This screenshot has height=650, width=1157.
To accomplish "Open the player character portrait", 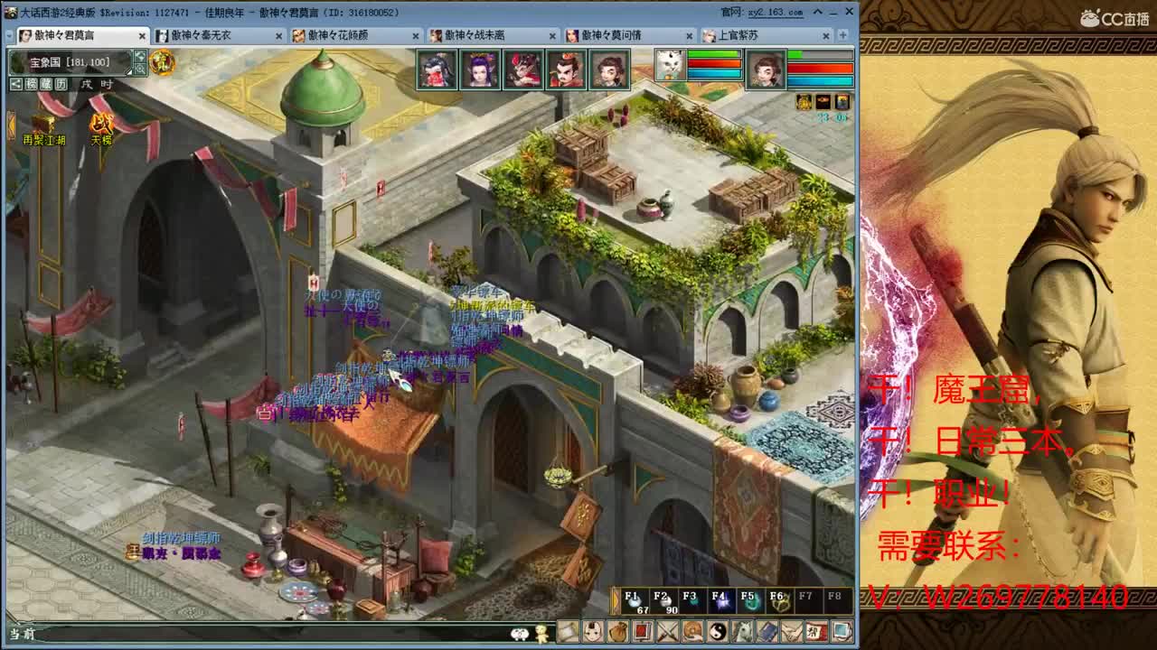I will click(767, 70).
